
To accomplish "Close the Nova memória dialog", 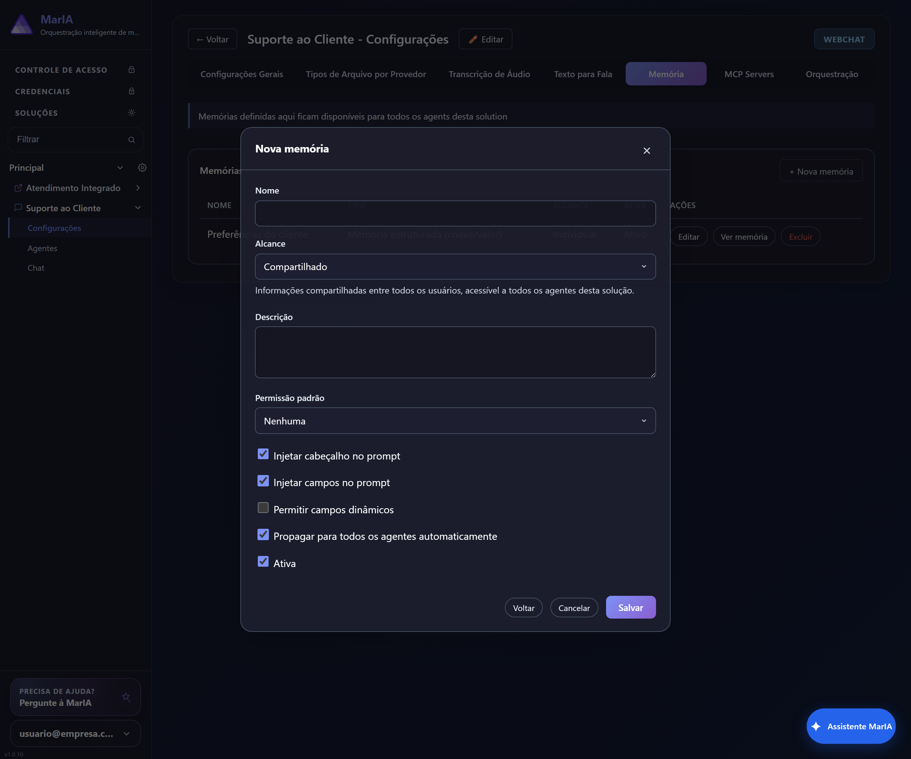I will point(647,151).
